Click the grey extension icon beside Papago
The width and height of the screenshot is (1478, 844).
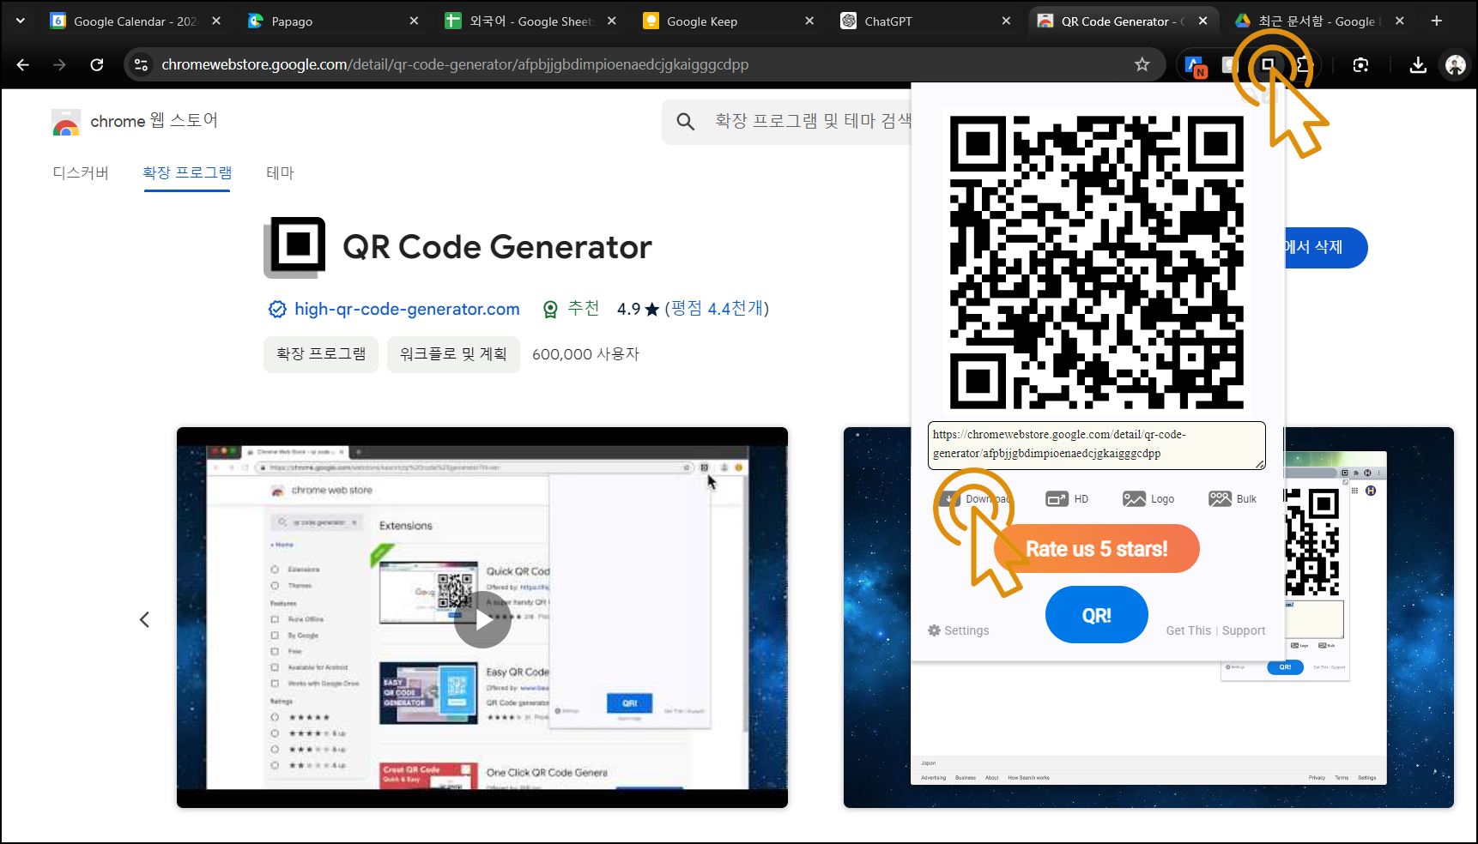pos(1229,64)
